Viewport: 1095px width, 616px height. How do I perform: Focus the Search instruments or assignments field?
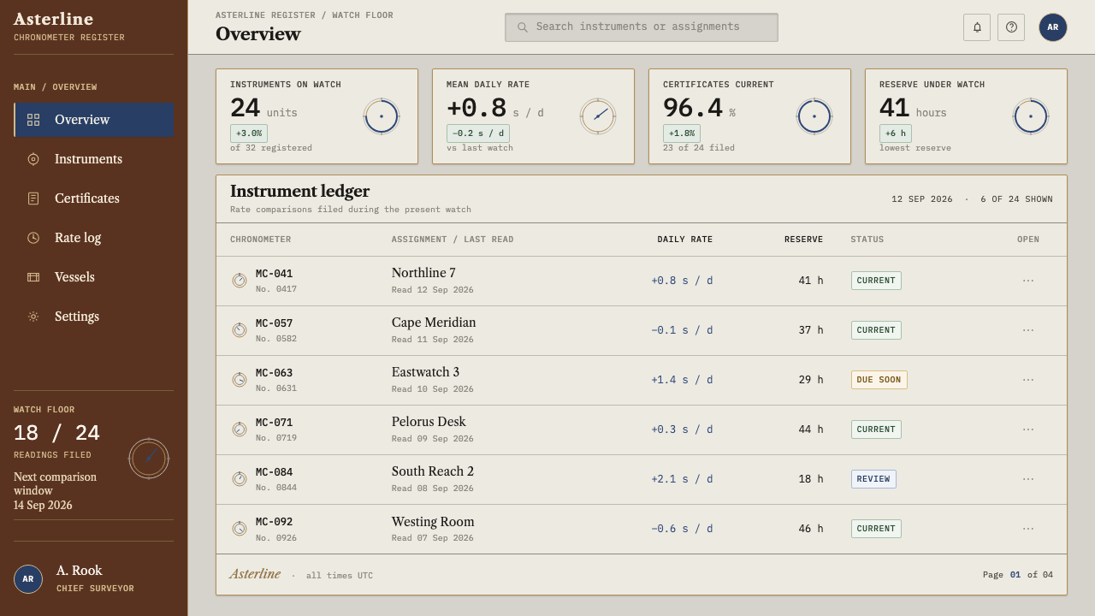(642, 27)
